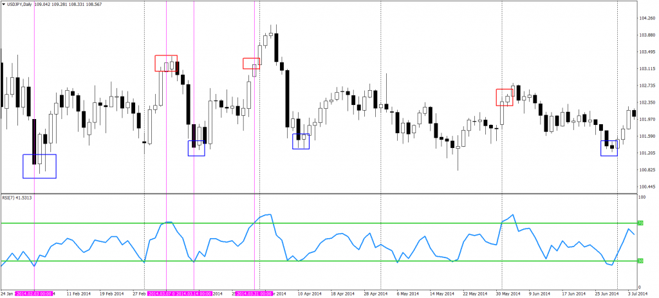Viewport: 659px width, 298px height.
Task: Click the magenta 2014.03.07 date label
Action: coord(161,293)
